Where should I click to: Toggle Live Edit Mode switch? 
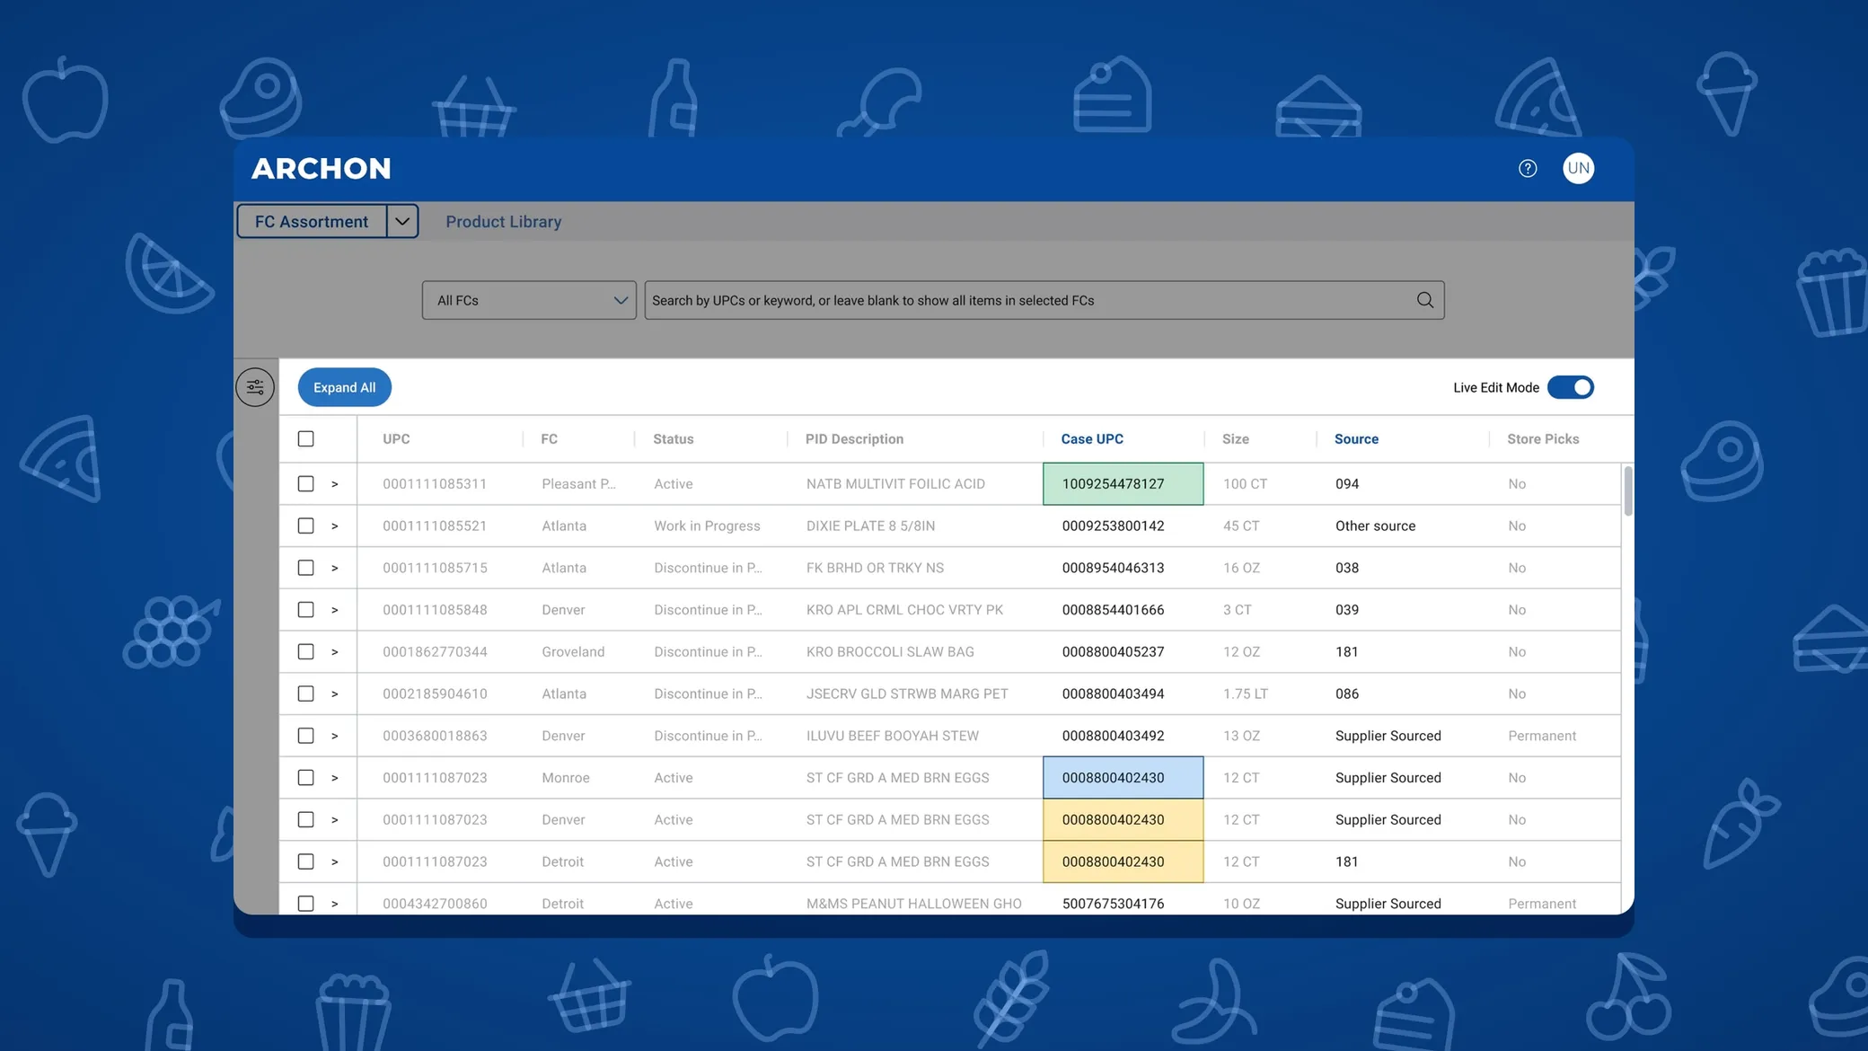(1571, 387)
